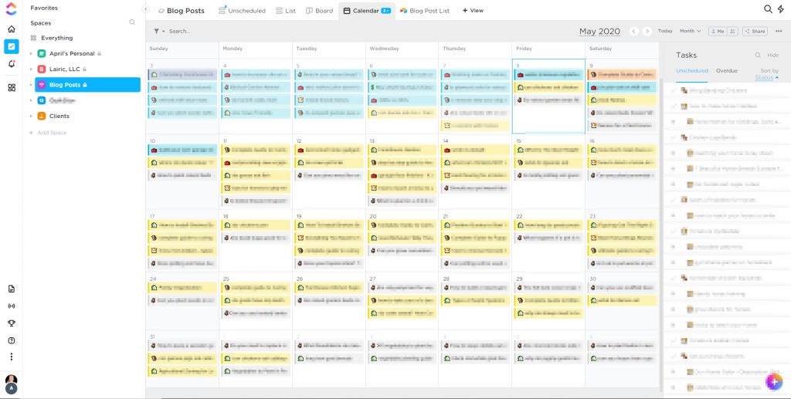Expand the Blog Posts space arrow
791x399 pixels.
[31, 85]
